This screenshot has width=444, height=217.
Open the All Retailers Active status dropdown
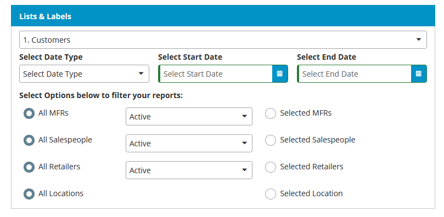coord(189,170)
